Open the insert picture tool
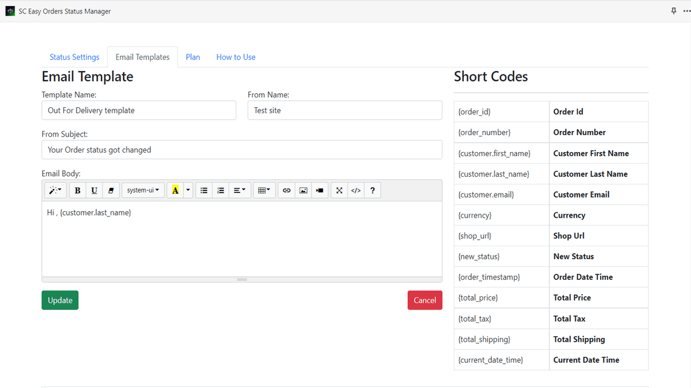 click(x=303, y=190)
